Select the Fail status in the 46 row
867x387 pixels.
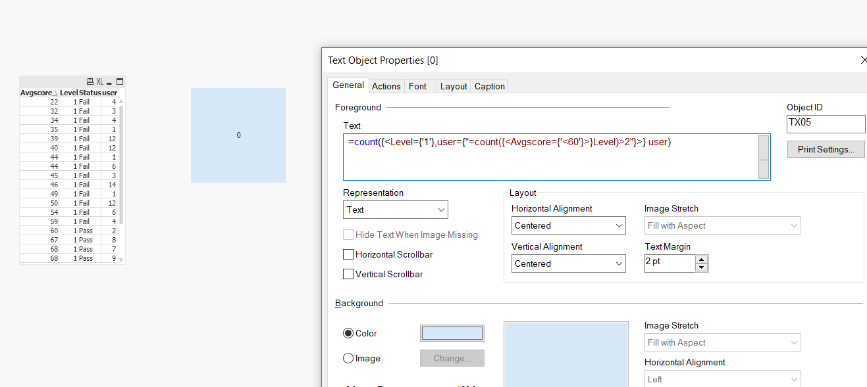[90, 185]
